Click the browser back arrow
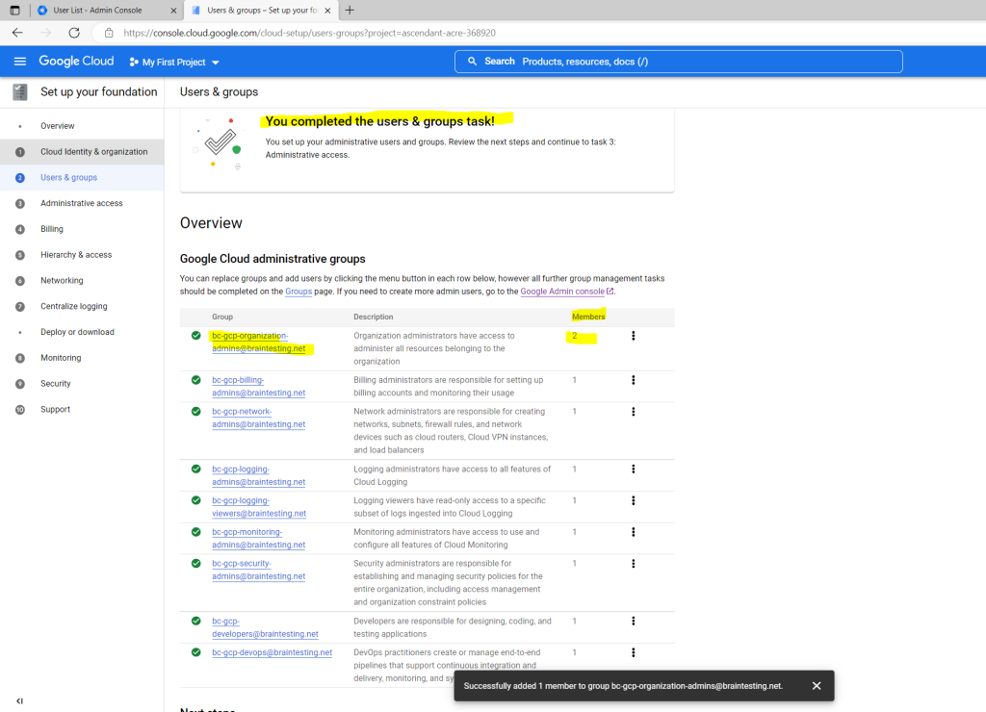 (x=17, y=33)
